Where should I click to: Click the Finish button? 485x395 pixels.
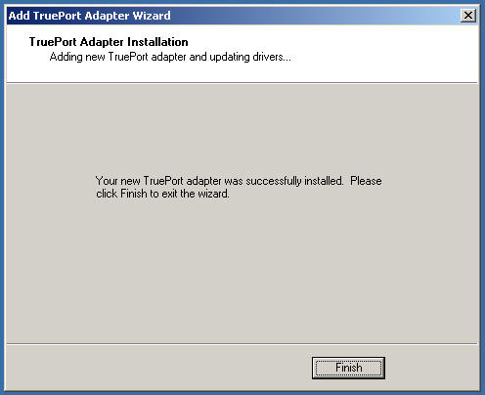pyautogui.click(x=348, y=368)
